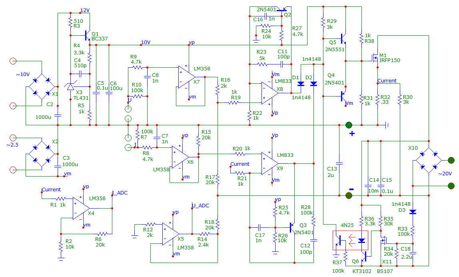Click the R32 shunt resistor symbol
This screenshot has width=459, height=277.
click(377, 99)
